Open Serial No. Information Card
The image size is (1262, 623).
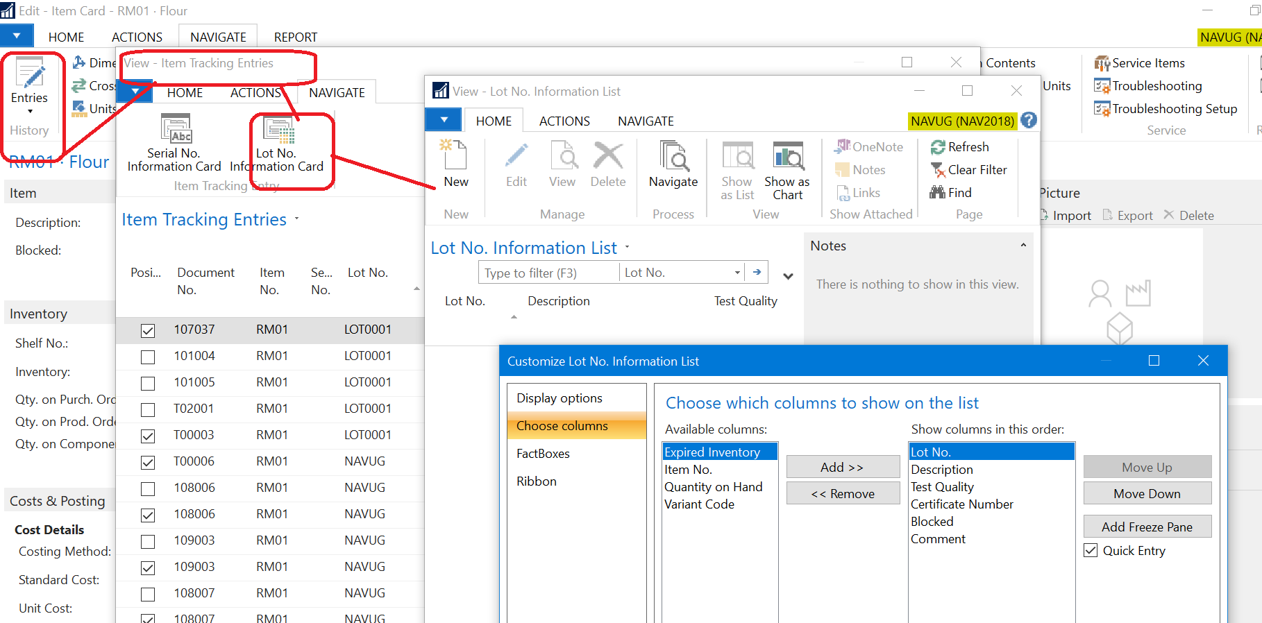174,143
